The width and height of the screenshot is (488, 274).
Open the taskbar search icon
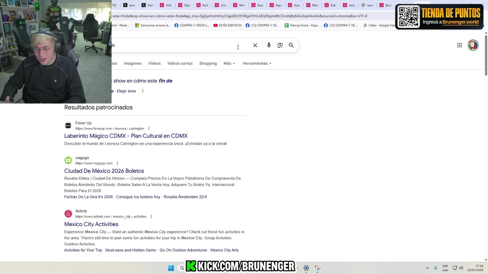point(182,268)
